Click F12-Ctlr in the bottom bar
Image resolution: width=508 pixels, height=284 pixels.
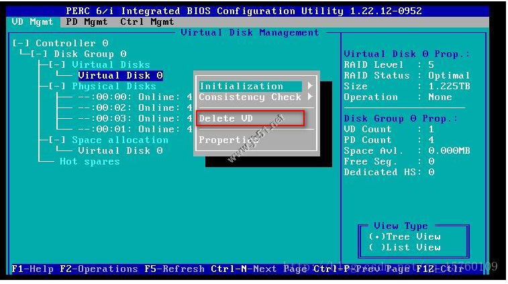[440, 269]
